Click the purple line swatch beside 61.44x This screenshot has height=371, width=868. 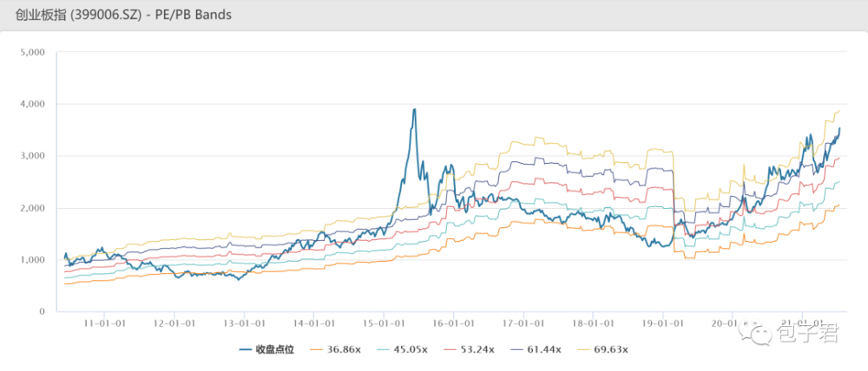(517, 349)
